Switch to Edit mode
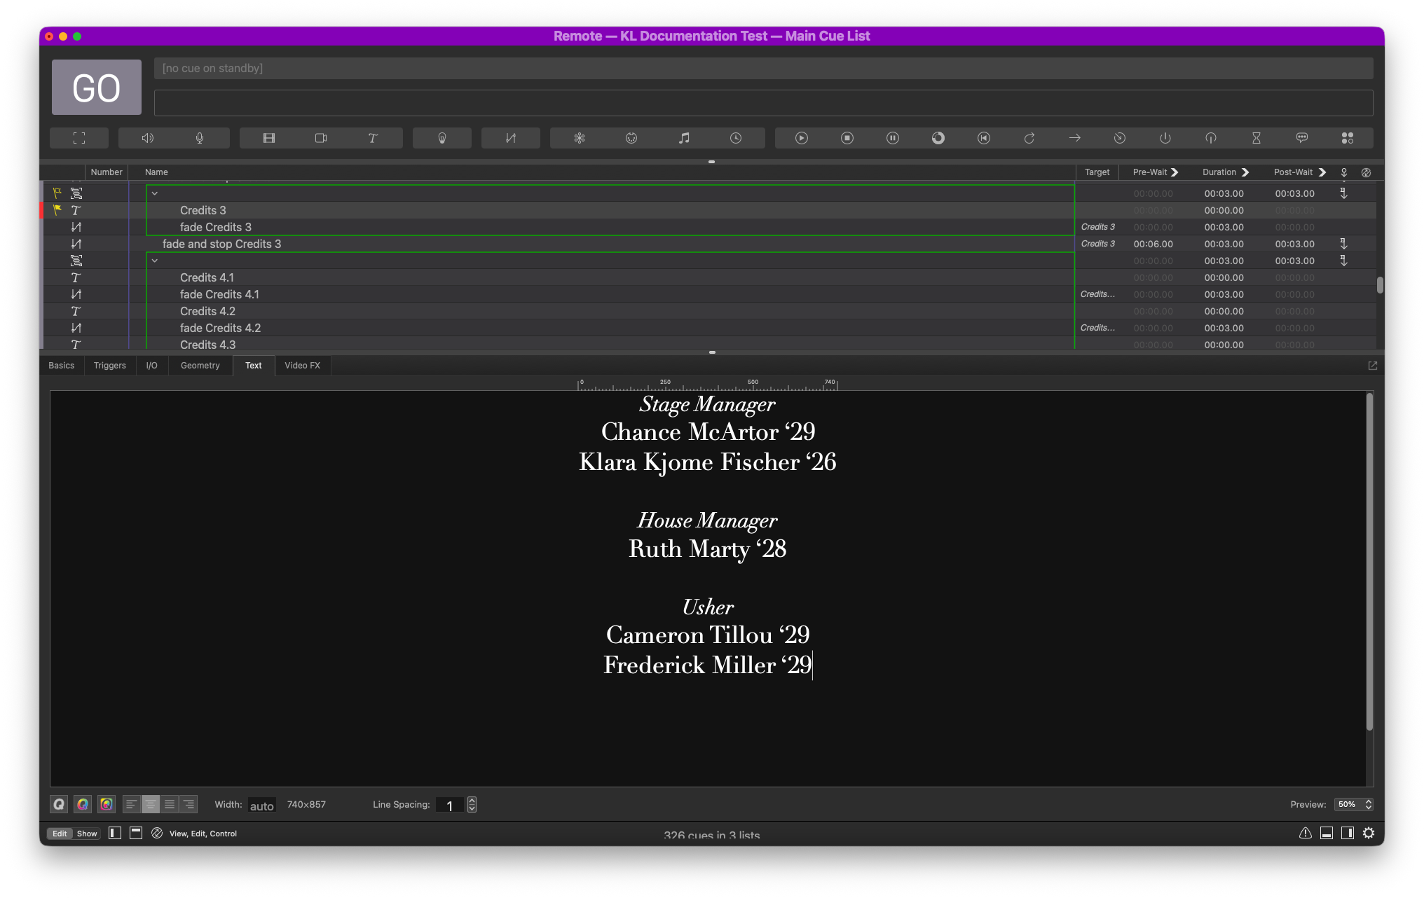This screenshot has height=898, width=1424. click(60, 834)
